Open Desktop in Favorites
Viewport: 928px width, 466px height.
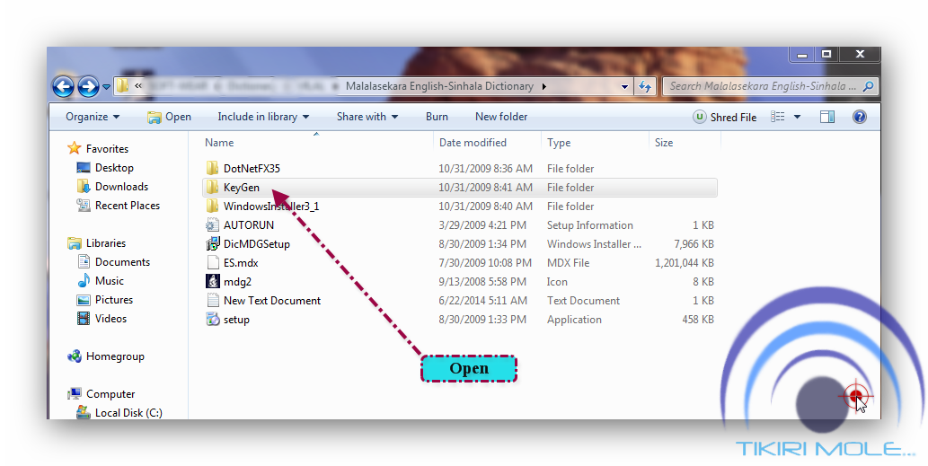105,168
